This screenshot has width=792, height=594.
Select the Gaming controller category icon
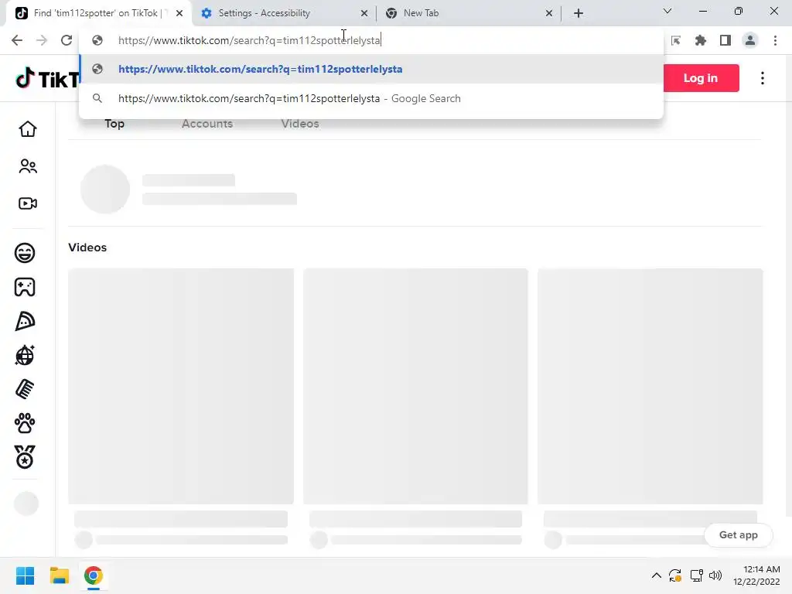point(25,288)
